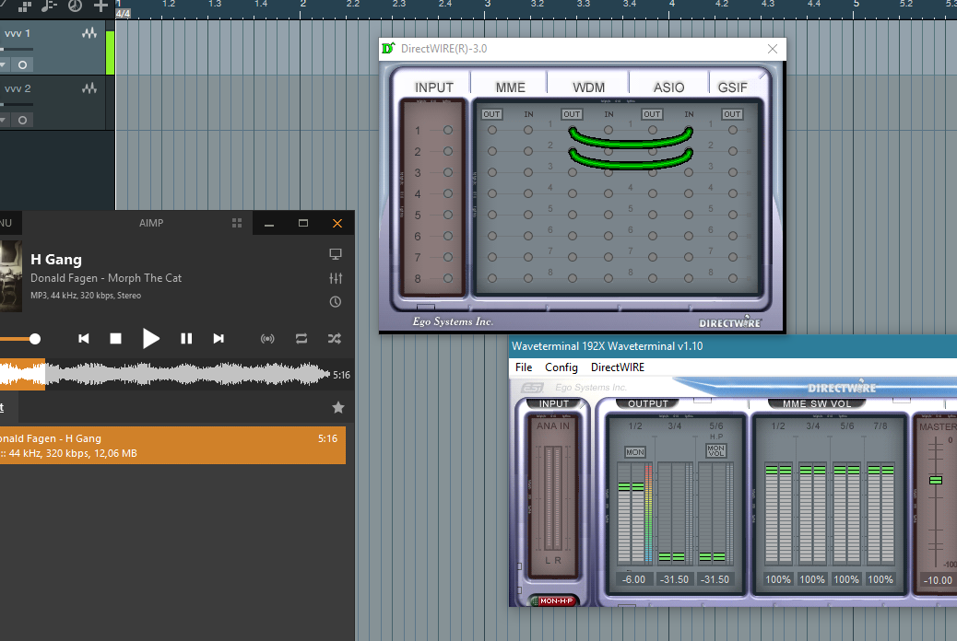The height and width of the screenshot is (641, 957).
Task: Click the AIMP album art thumbnail
Action: click(x=10, y=275)
